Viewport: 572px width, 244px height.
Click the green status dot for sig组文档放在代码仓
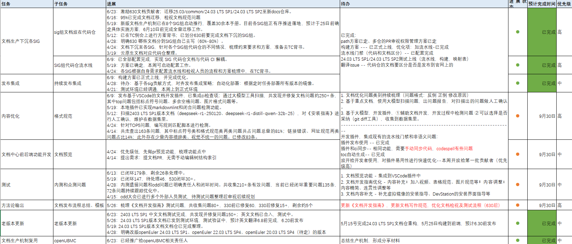pos(518,32)
